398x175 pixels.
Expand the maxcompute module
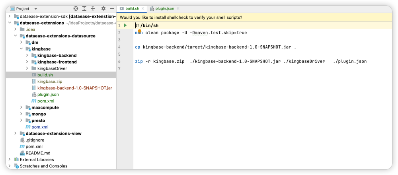[x=21, y=107]
